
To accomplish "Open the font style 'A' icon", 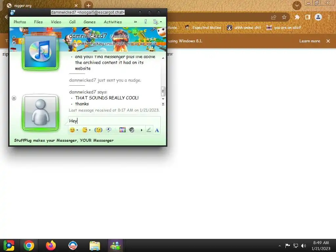I will [157, 130].
